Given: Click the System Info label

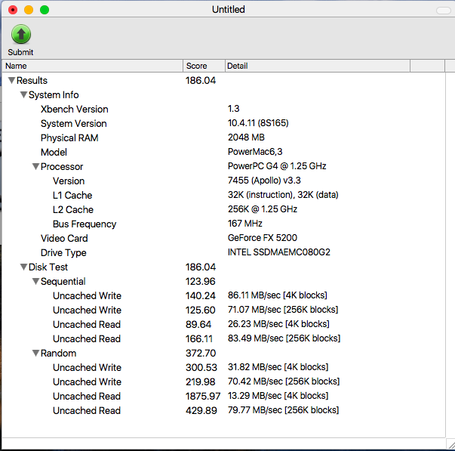Looking at the screenshot, I should 54,94.
